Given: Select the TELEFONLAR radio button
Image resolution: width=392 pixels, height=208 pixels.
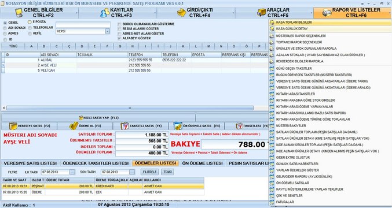Looking at the screenshot, I should coord(30,28).
